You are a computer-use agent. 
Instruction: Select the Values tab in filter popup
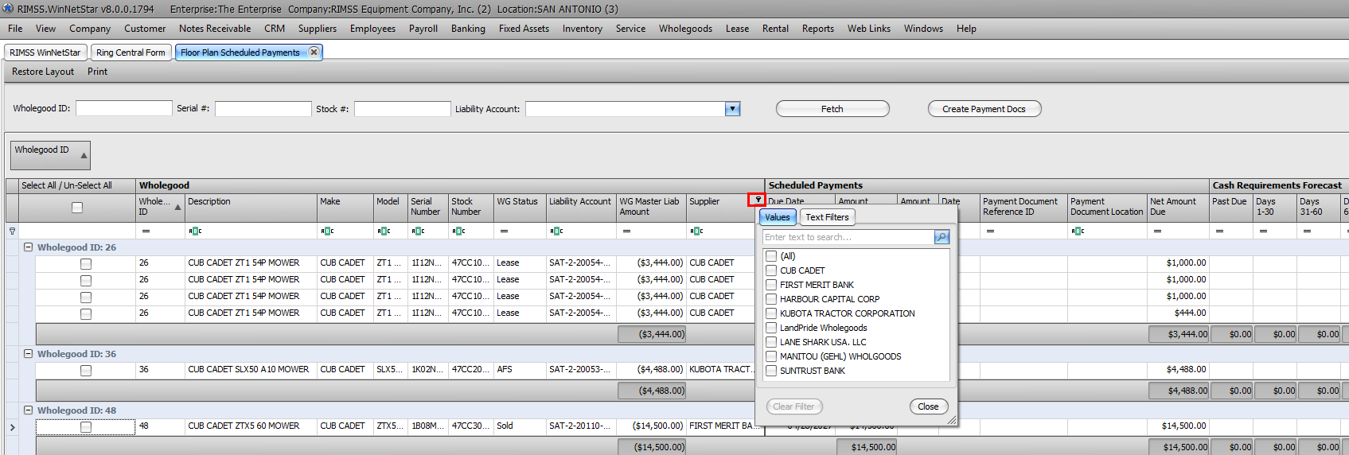tap(778, 217)
